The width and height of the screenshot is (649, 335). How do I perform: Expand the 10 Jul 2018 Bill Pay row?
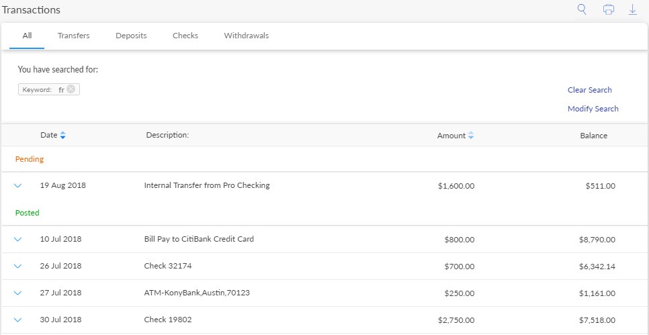click(x=18, y=239)
